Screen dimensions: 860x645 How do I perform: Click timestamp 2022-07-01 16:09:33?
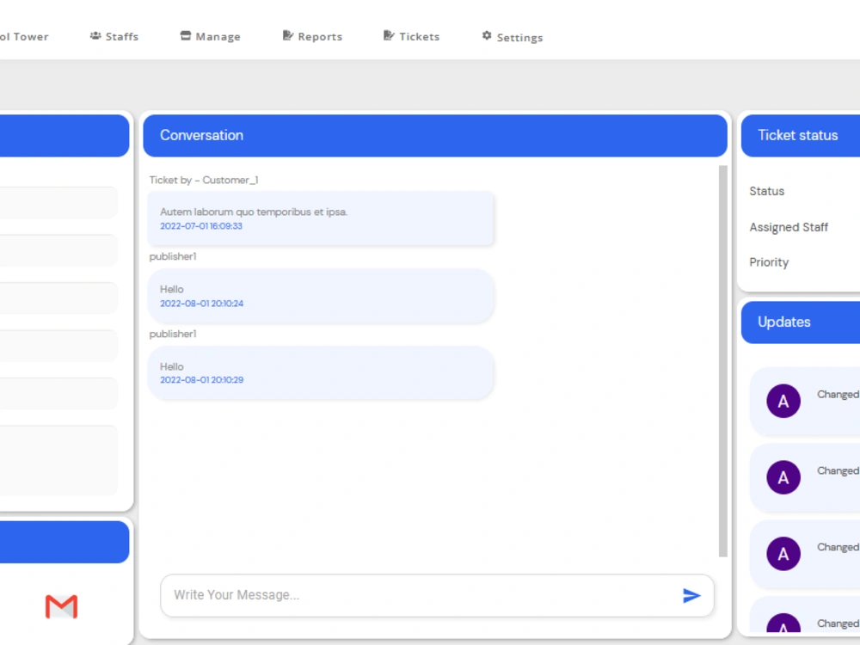click(x=200, y=226)
